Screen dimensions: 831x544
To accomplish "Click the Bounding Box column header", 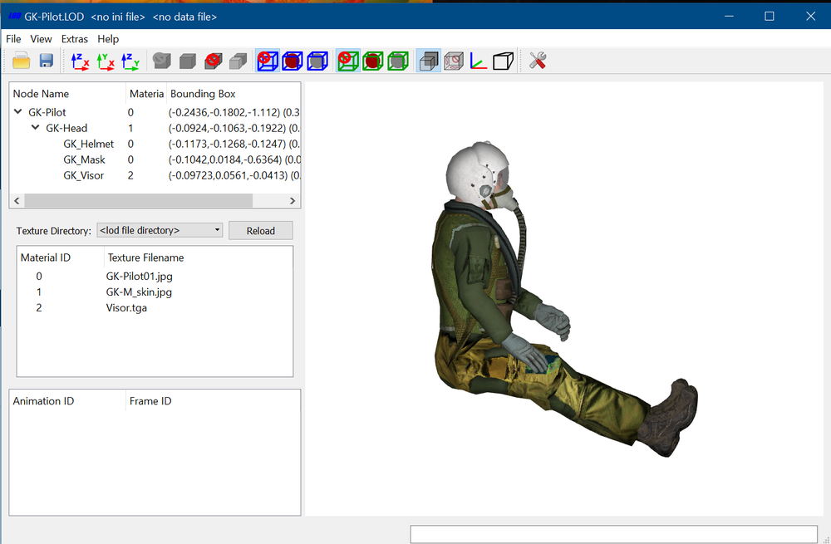I will click(x=234, y=94).
